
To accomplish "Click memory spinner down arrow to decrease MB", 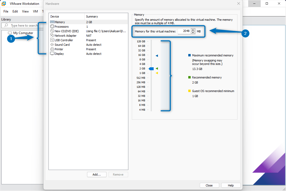I will 193,32.
